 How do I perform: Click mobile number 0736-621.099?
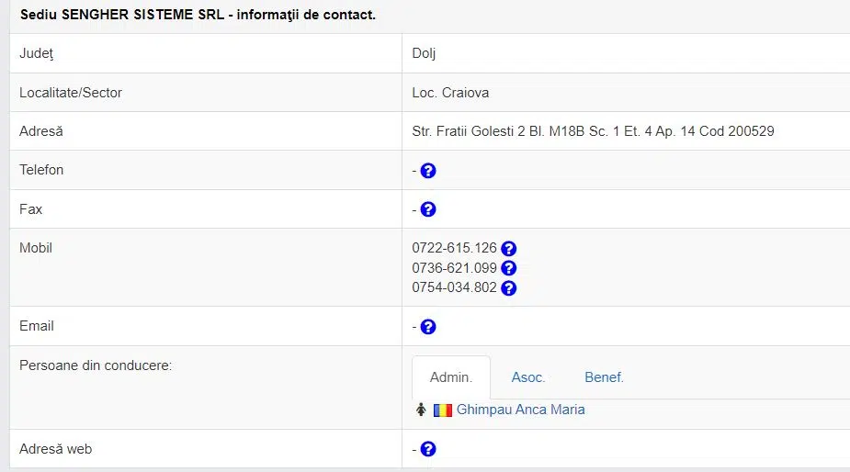454,268
